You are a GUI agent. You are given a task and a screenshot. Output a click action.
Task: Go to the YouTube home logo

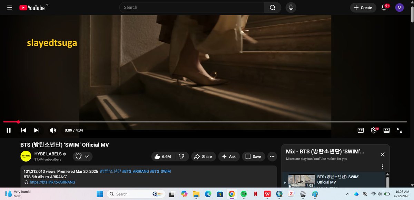point(32,8)
